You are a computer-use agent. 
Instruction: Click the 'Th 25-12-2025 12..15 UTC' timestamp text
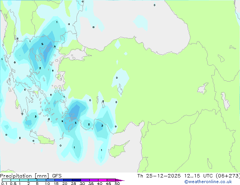click(175, 176)
